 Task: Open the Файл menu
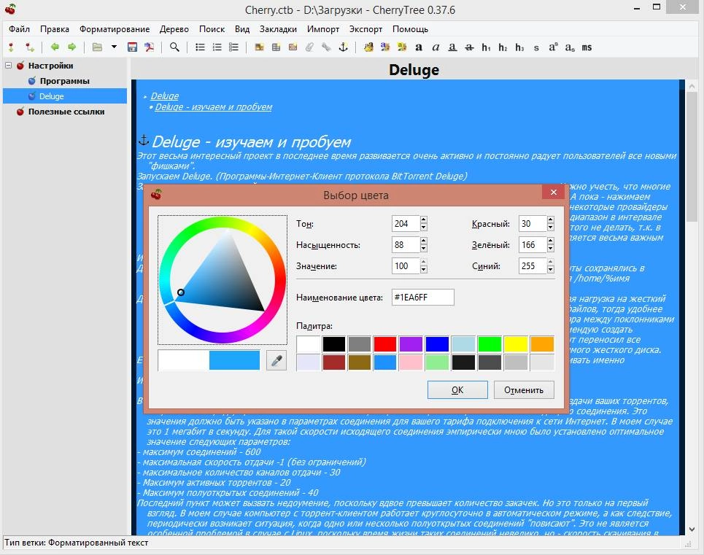(19, 29)
